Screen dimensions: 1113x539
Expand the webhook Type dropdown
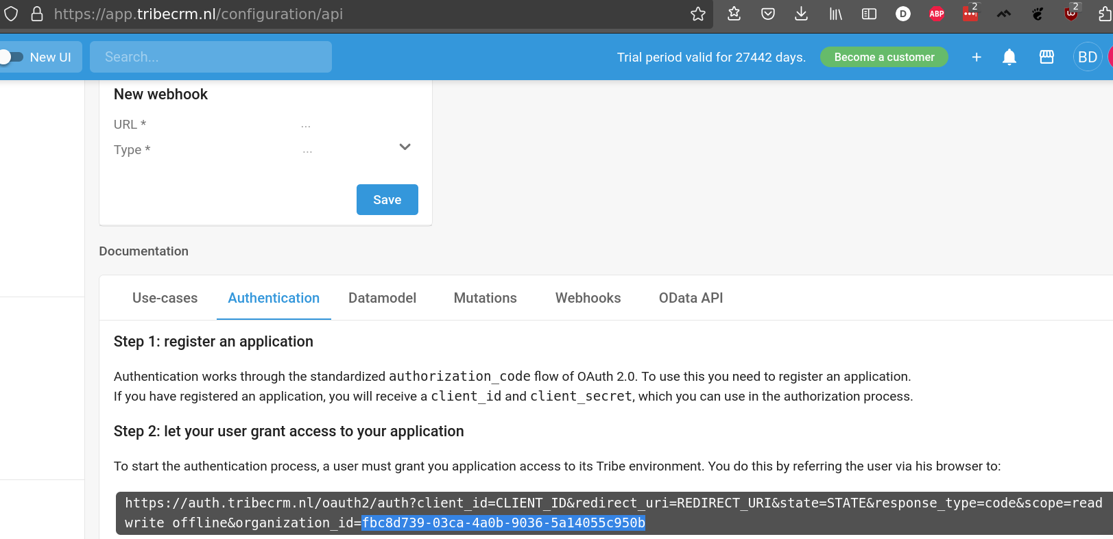click(x=405, y=147)
